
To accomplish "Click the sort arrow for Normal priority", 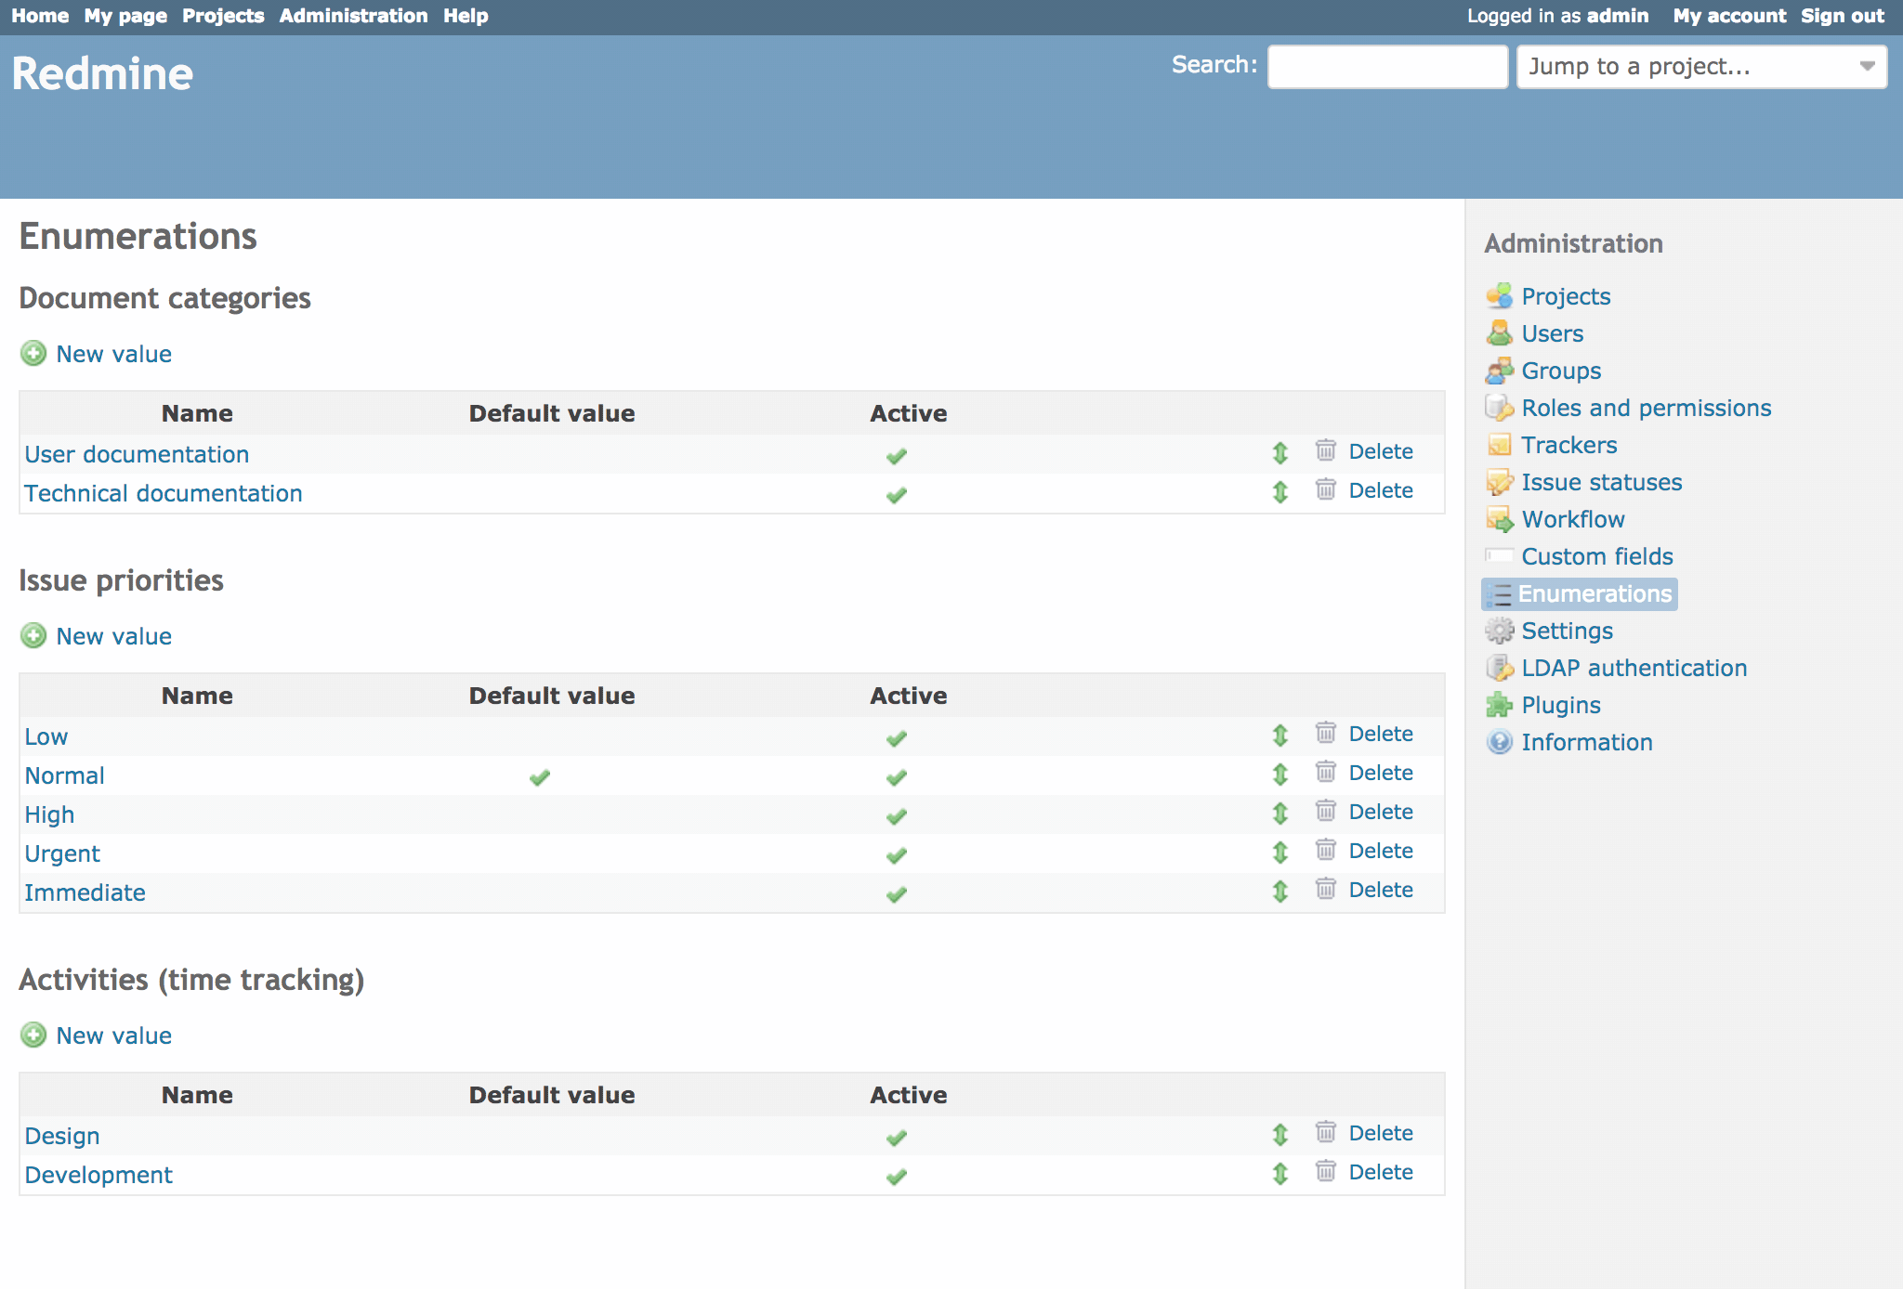I will point(1280,774).
